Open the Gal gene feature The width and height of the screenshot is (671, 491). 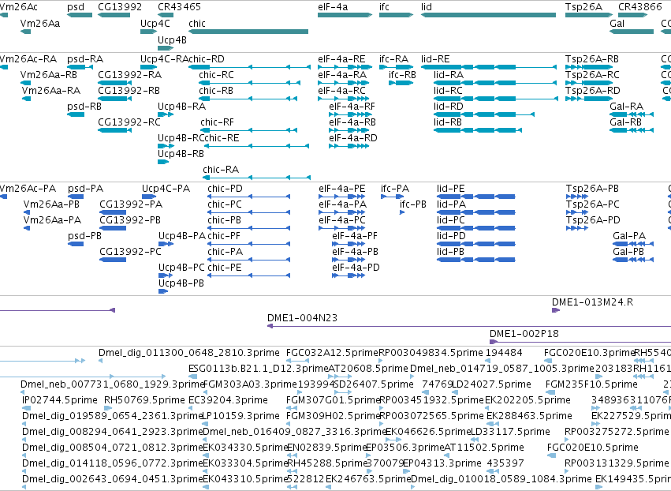[x=632, y=32]
